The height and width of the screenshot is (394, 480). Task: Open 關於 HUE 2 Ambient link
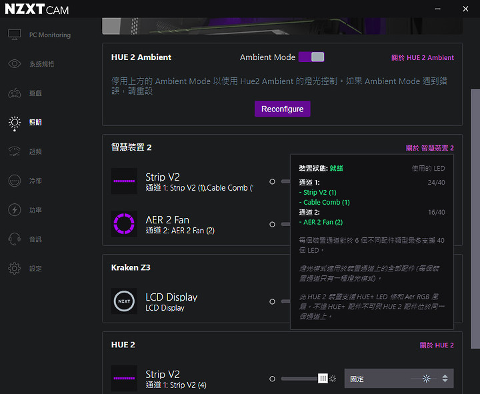(x=423, y=57)
